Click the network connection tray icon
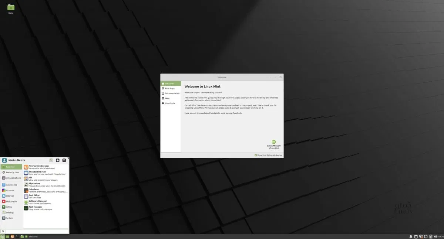This screenshot has height=239, width=444. click(x=426, y=236)
